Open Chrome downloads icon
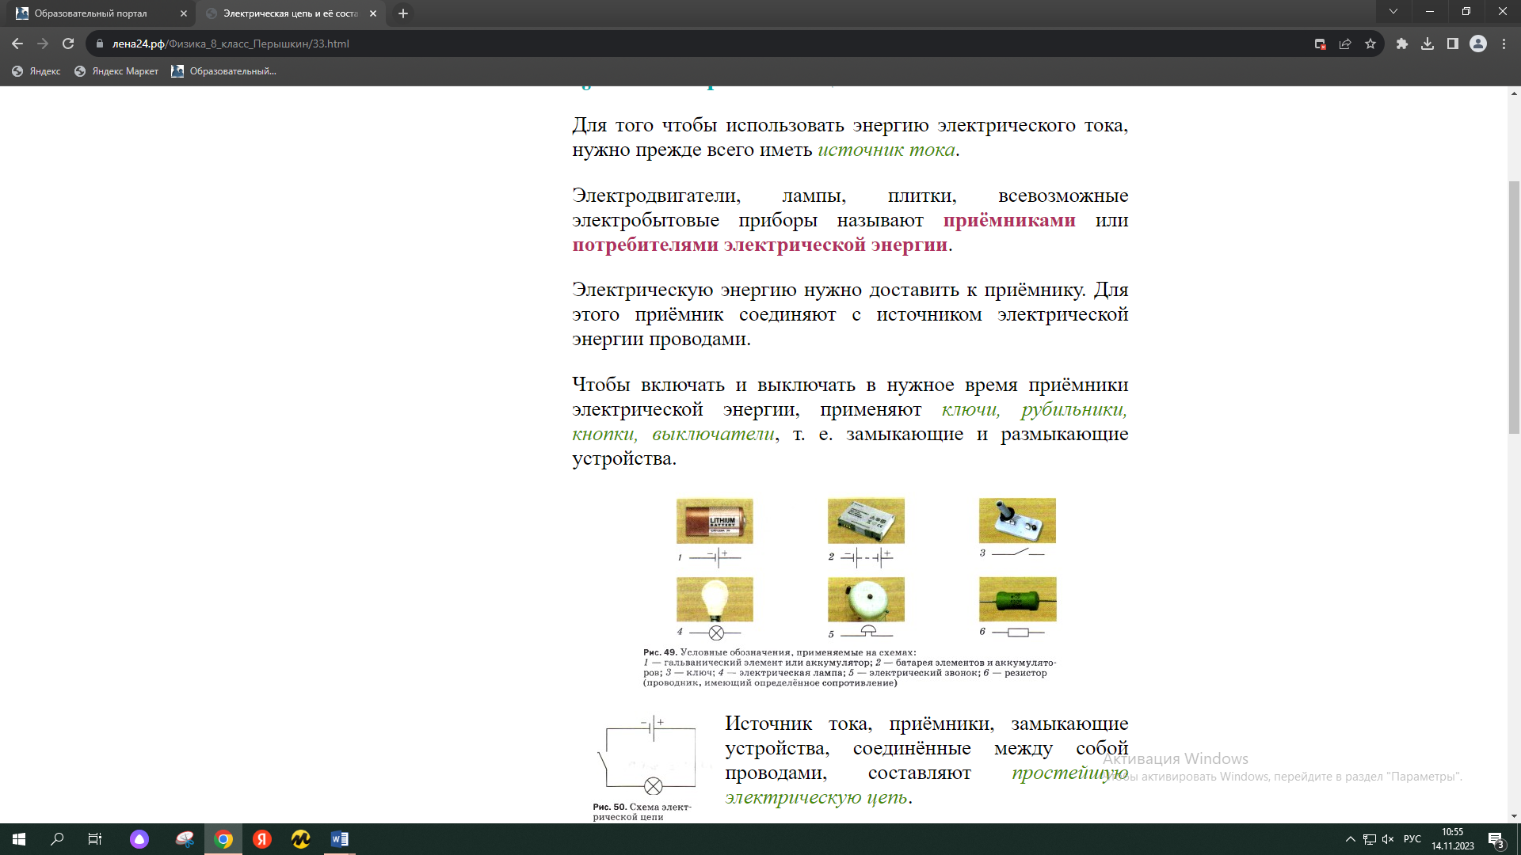The image size is (1521, 855). pos(1428,44)
